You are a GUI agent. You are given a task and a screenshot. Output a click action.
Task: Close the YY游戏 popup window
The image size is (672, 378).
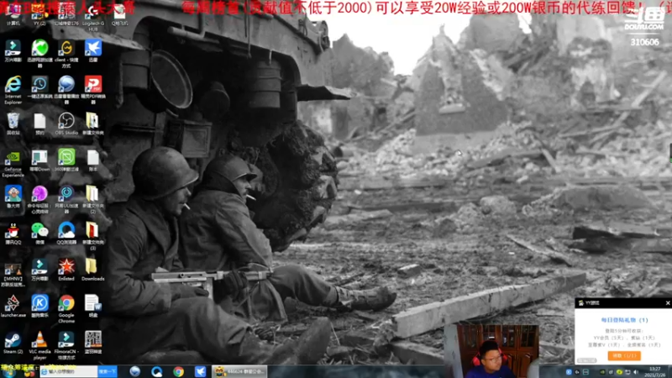pos(667,302)
